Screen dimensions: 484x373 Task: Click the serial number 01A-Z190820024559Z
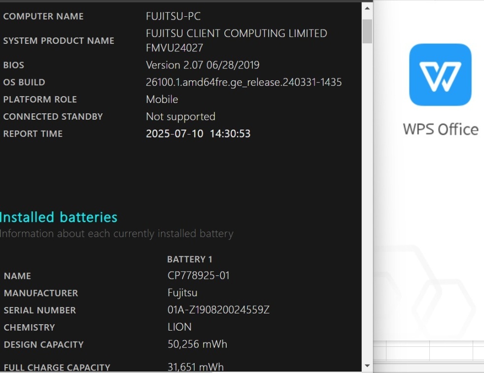coord(218,310)
